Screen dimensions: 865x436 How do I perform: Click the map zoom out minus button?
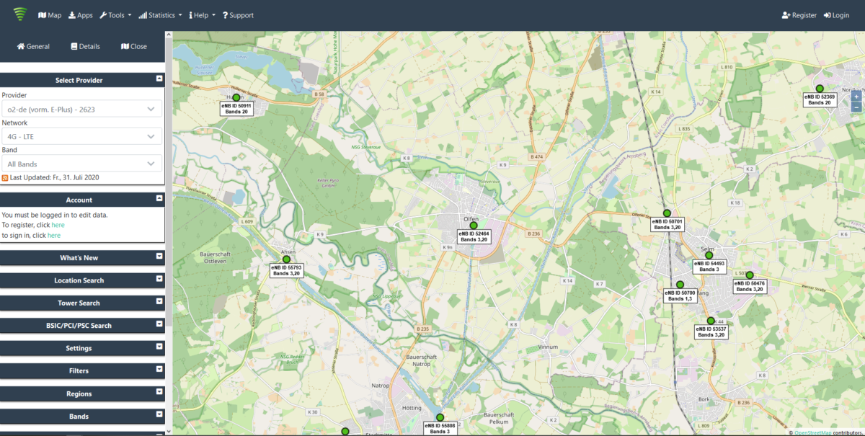[856, 107]
